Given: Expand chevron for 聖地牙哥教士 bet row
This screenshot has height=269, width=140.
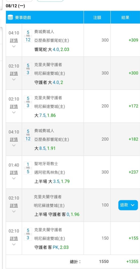Looking at the screenshot, I should (x=14, y=178).
